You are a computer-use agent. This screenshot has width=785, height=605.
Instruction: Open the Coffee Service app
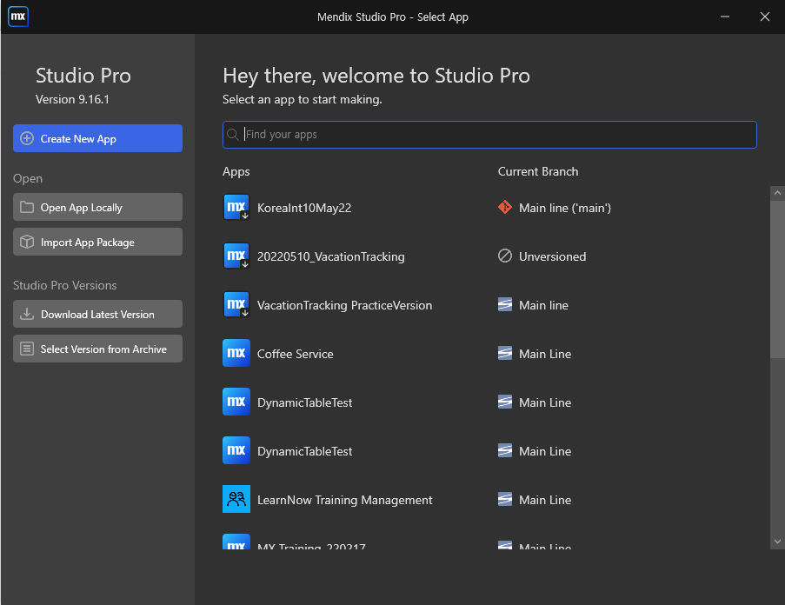pos(295,354)
